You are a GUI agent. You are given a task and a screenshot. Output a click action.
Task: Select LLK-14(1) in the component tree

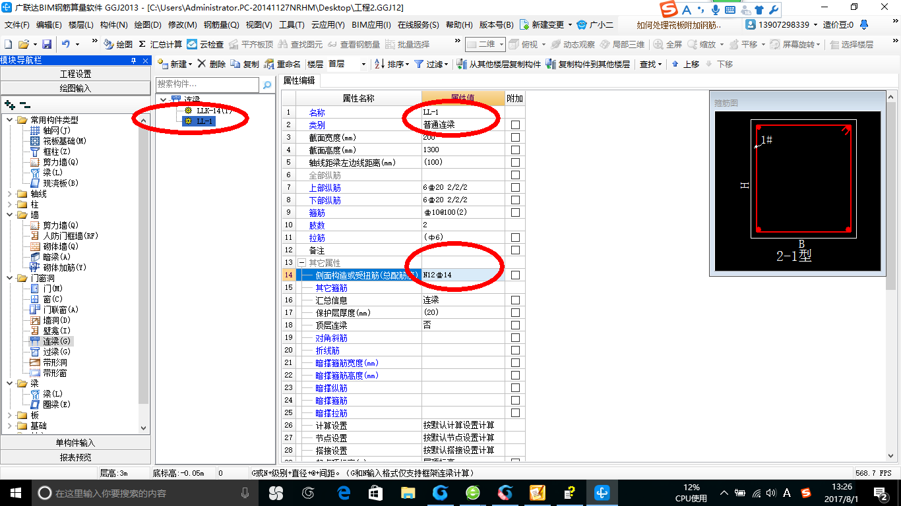click(214, 110)
